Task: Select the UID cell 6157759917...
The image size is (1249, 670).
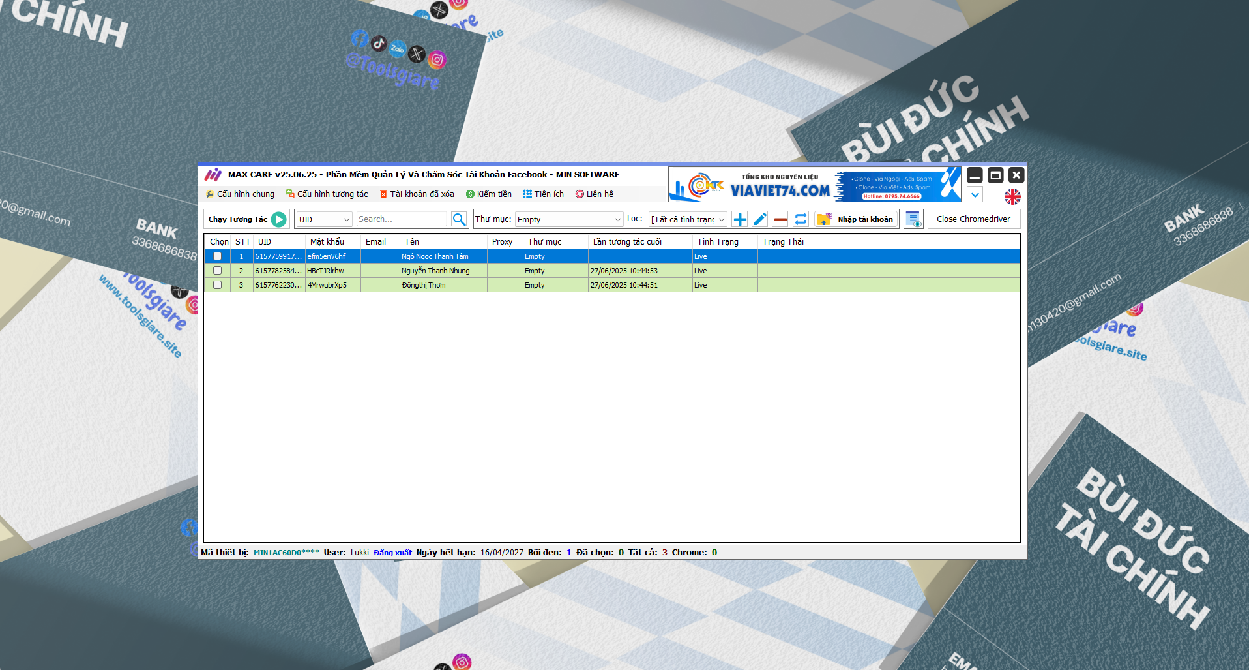Action: 279,256
